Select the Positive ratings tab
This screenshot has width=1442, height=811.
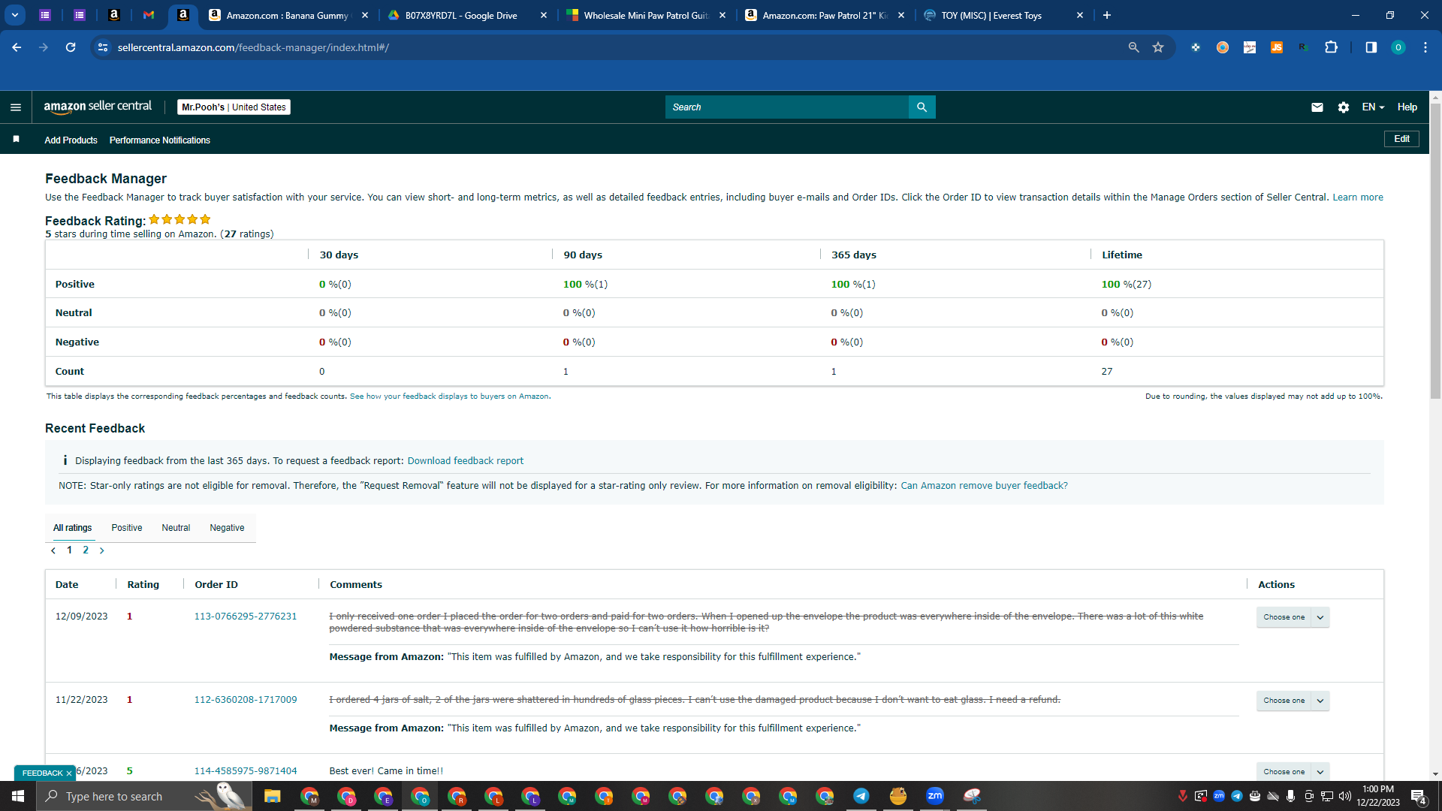tap(127, 528)
